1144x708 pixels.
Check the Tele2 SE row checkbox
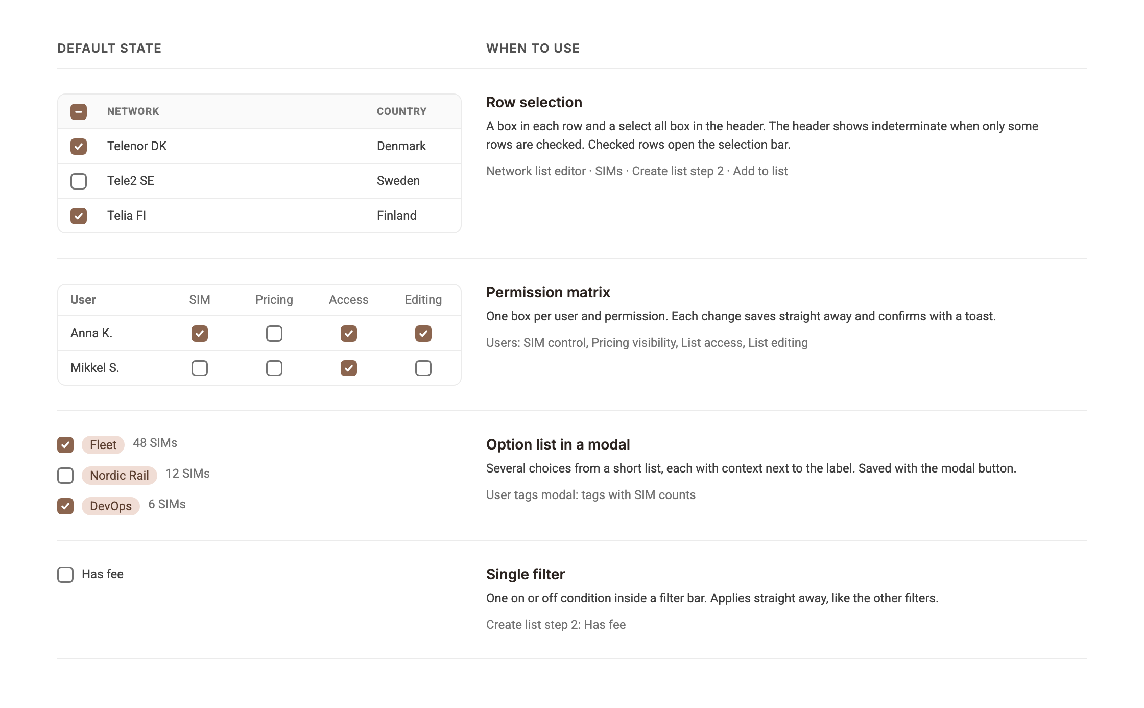79,181
